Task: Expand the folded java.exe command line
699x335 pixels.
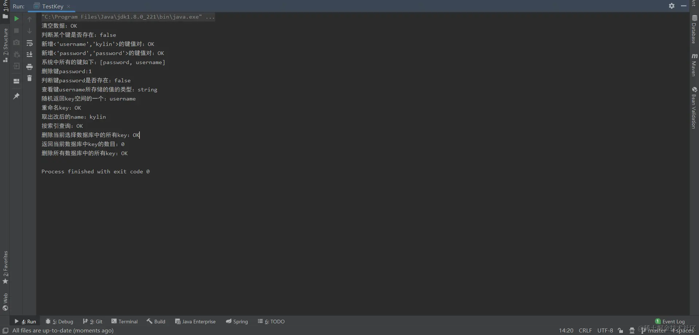Action: point(128,17)
